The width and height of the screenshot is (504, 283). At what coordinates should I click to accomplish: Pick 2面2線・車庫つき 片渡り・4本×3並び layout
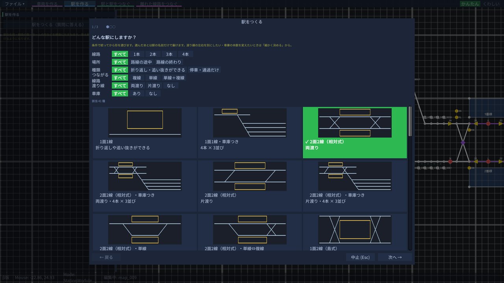point(355,186)
